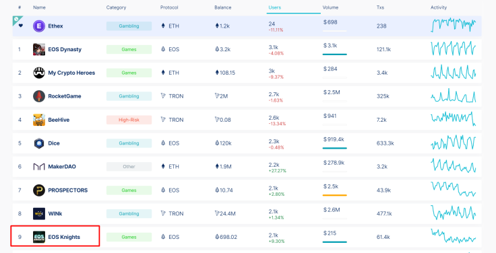Click the Games tag on EOS Knights row
Viewport: 496px width, 253px height.
pos(129,238)
